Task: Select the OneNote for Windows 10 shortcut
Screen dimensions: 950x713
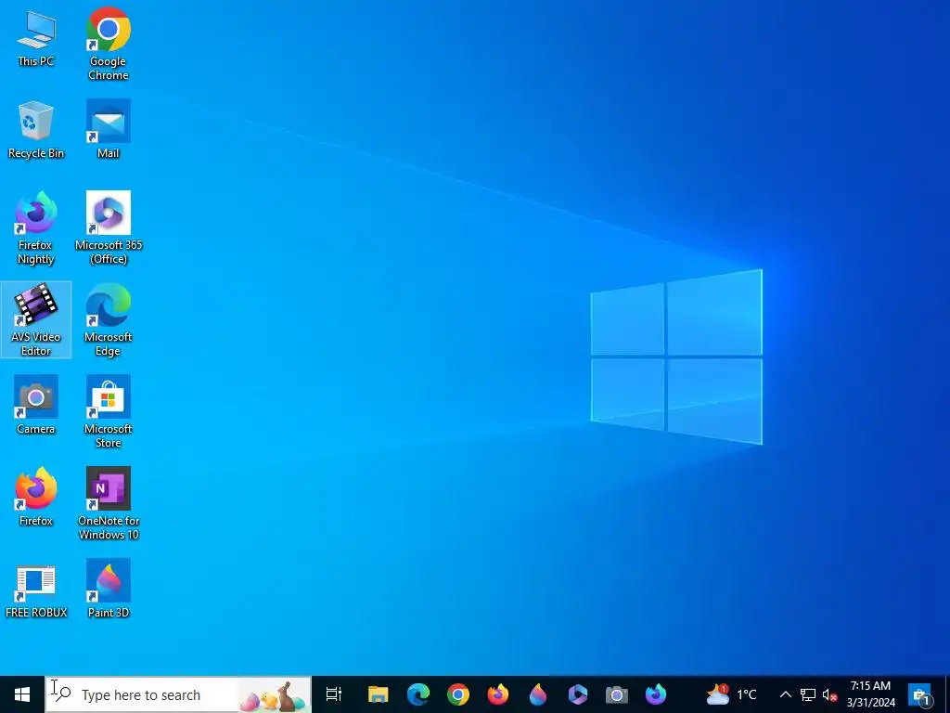Action: click(109, 504)
